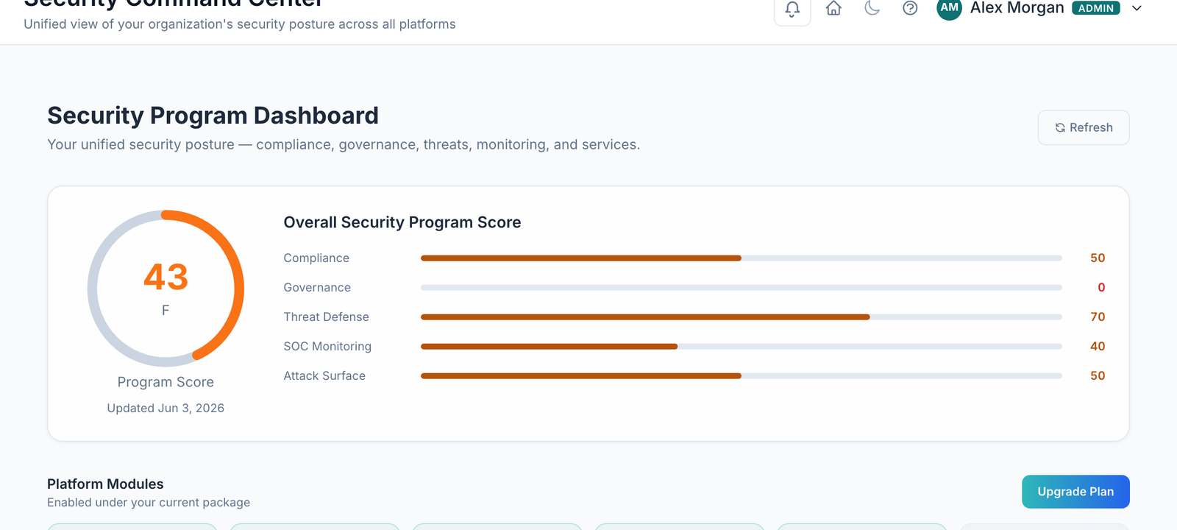Open help question mark icon
The image size is (1177, 530).
(910, 8)
